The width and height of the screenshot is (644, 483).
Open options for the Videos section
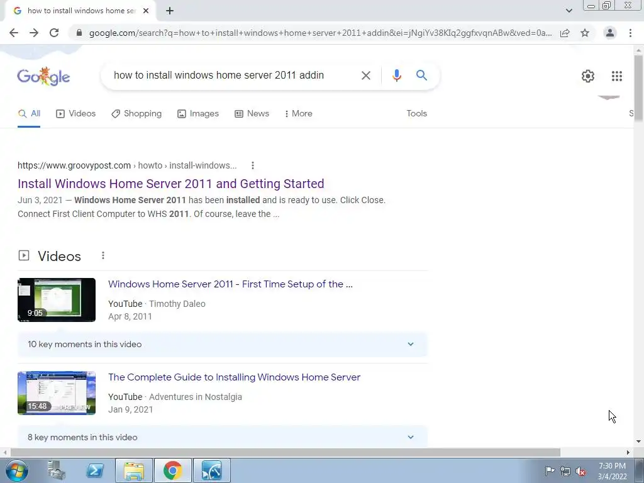(103, 255)
